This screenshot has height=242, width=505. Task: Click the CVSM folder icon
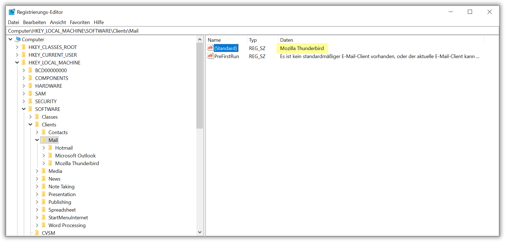pos(37,233)
